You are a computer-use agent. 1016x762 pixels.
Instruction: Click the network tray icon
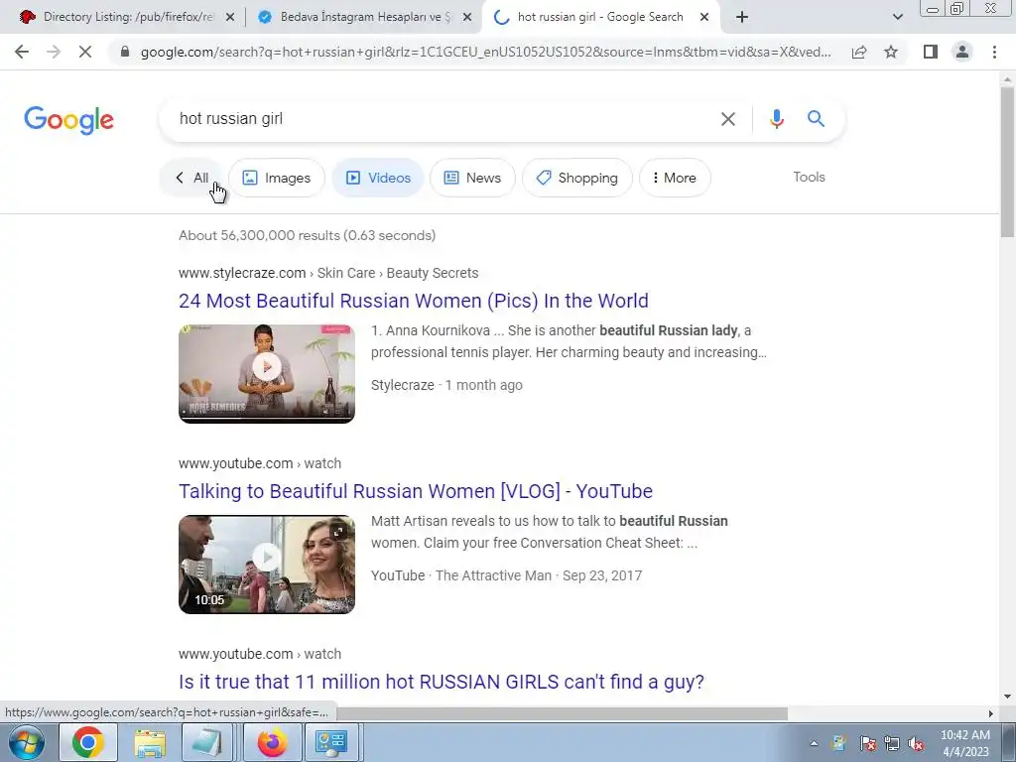click(x=892, y=743)
